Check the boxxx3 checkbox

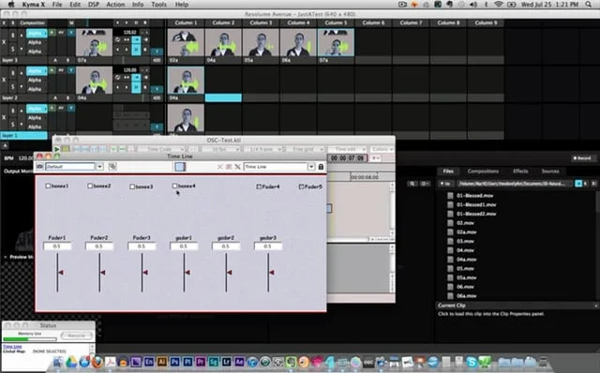coord(132,186)
